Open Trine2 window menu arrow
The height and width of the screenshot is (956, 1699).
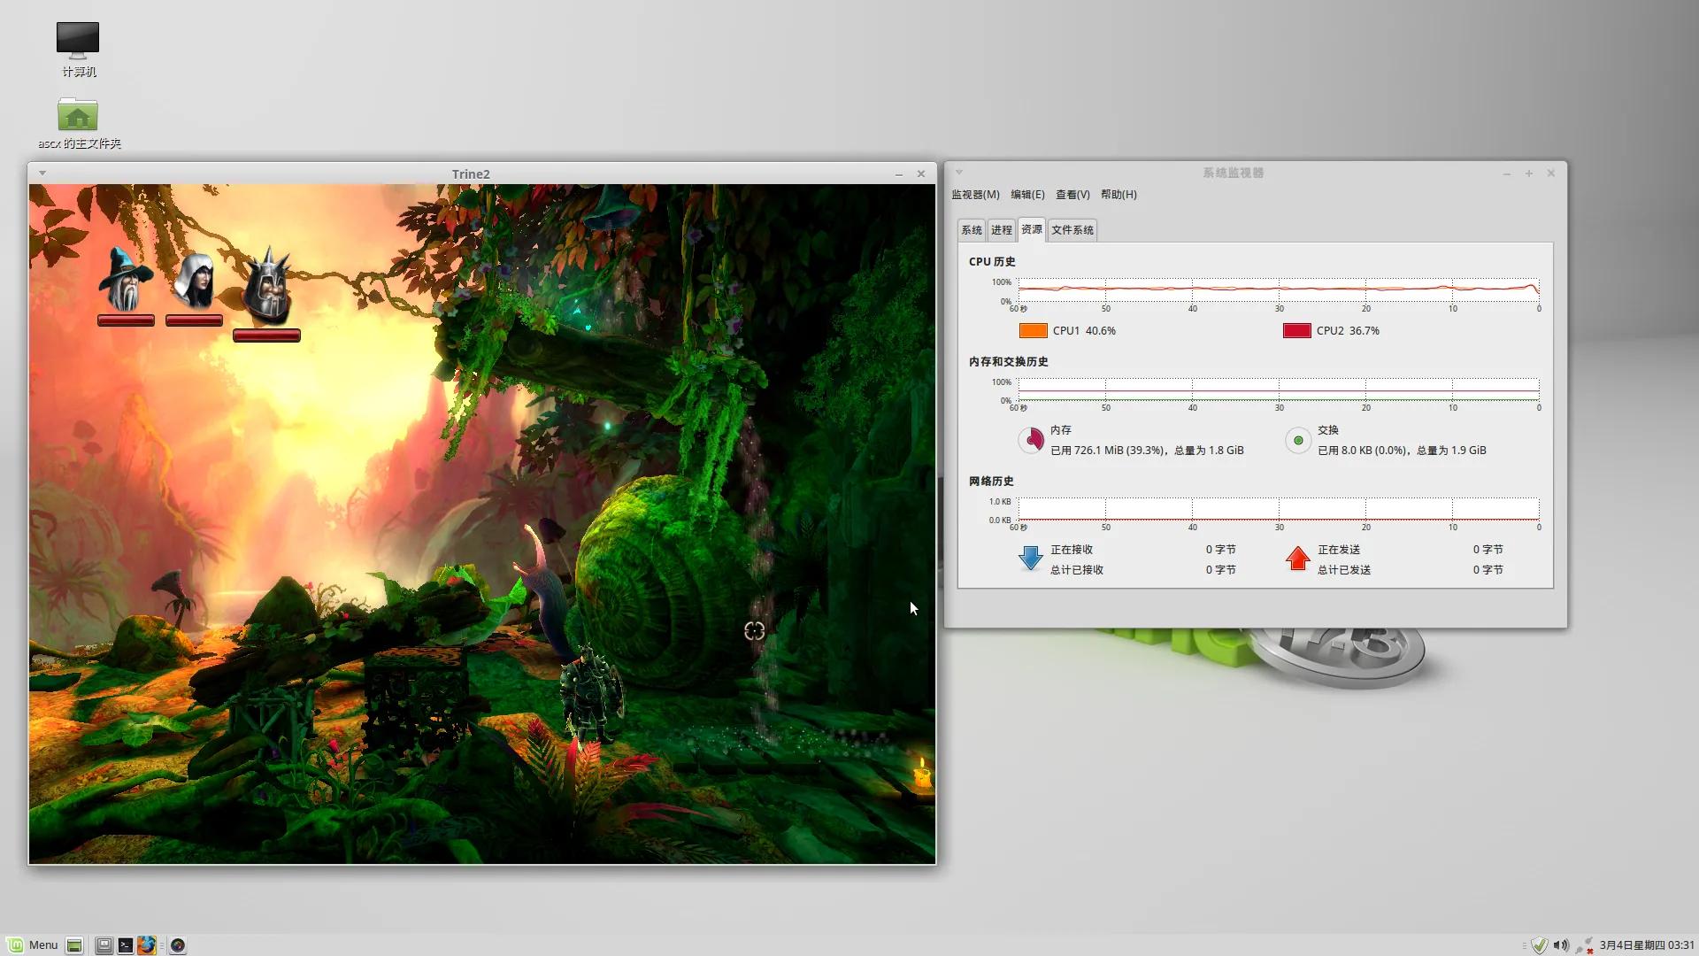coord(42,173)
